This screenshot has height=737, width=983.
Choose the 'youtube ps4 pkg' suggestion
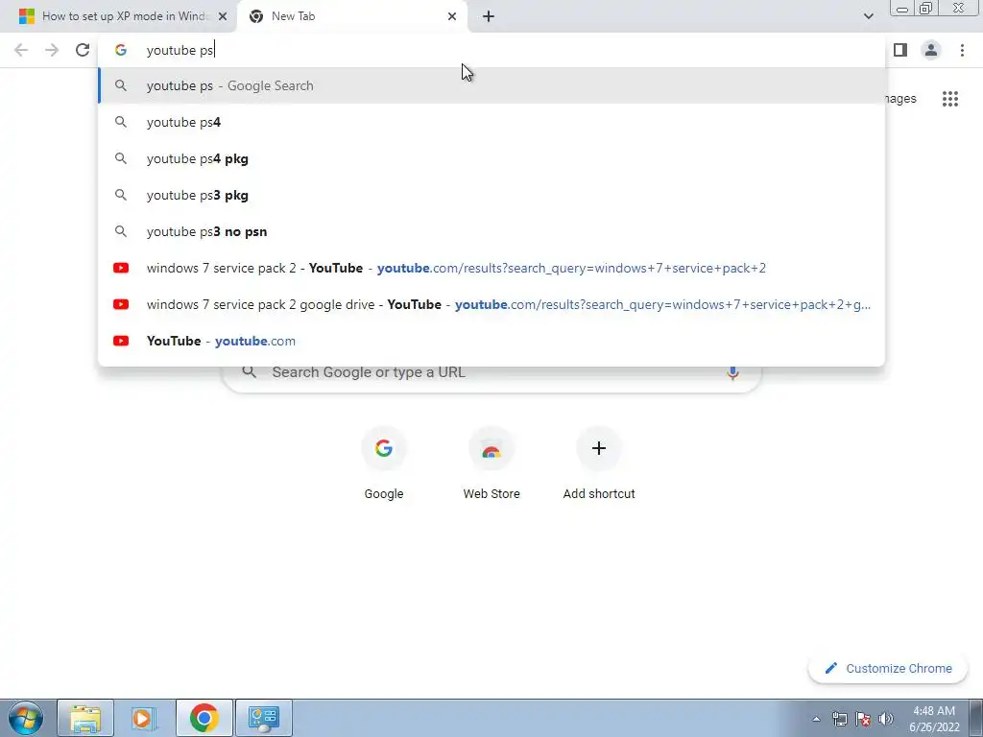pyautogui.click(x=491, y=158)
